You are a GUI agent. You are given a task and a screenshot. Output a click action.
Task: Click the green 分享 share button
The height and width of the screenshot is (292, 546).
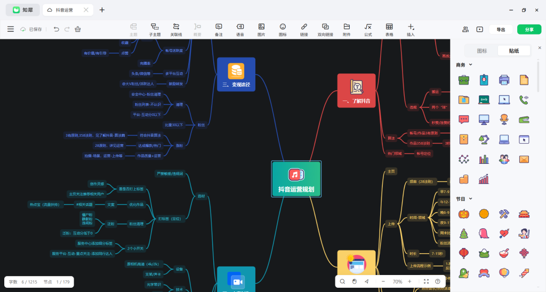[x=529, y=29]
